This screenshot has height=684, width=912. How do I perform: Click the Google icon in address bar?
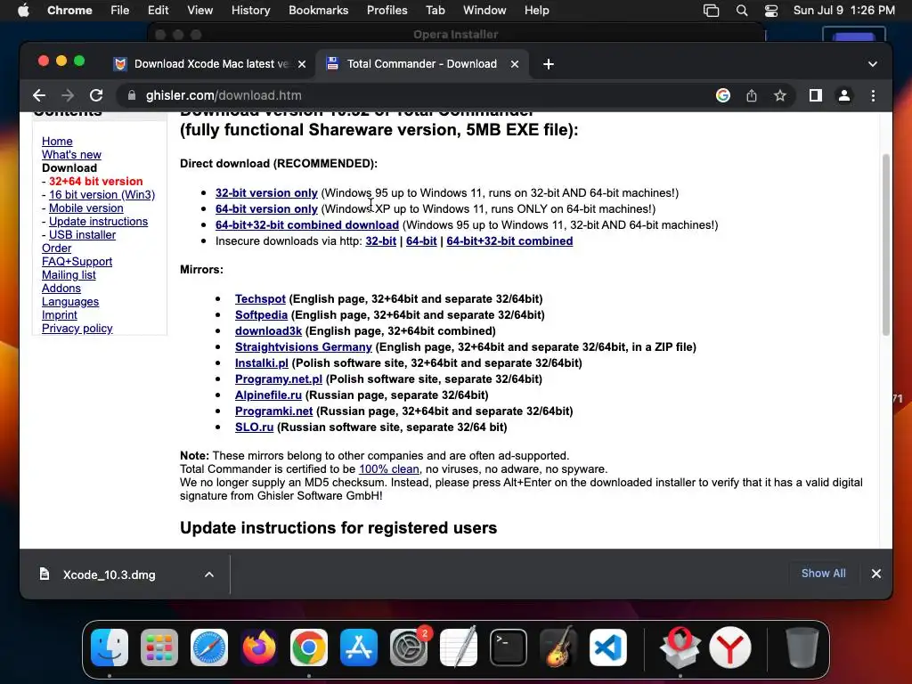pyautogui.click(x=723, y=95)
